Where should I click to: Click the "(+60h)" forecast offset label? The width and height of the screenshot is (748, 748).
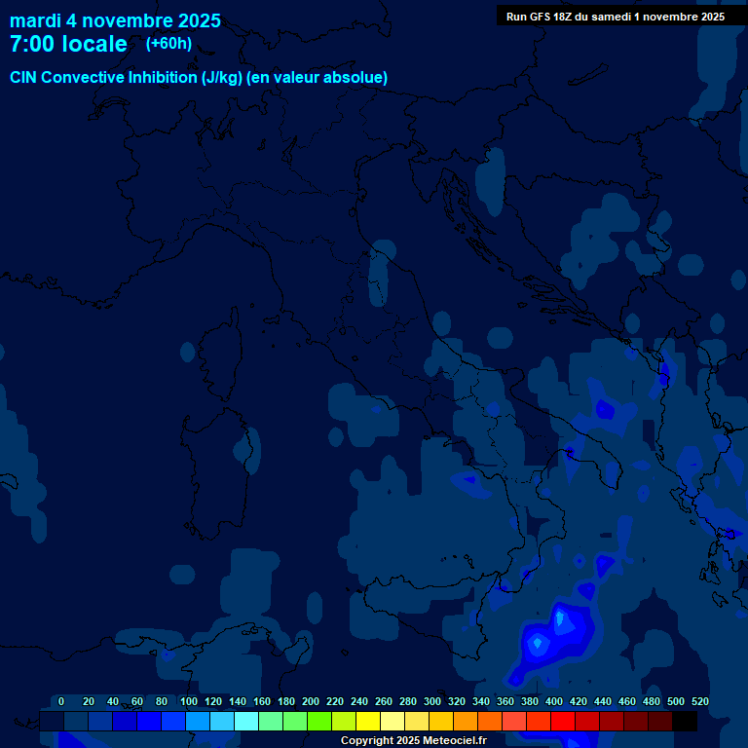tap(168, 43)
